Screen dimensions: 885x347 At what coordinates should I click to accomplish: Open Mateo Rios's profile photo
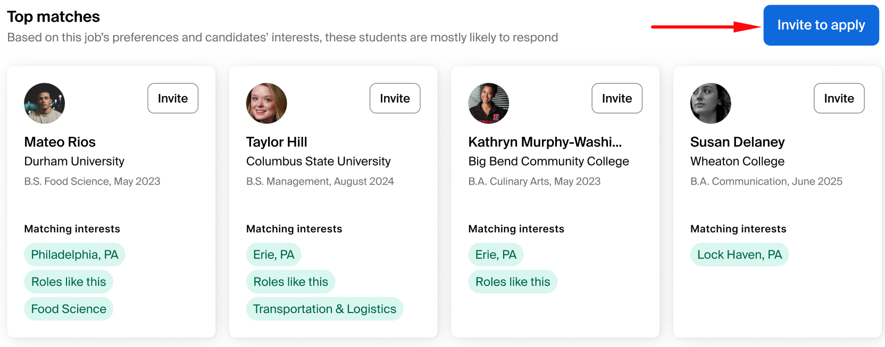click(x=44, y=103)
